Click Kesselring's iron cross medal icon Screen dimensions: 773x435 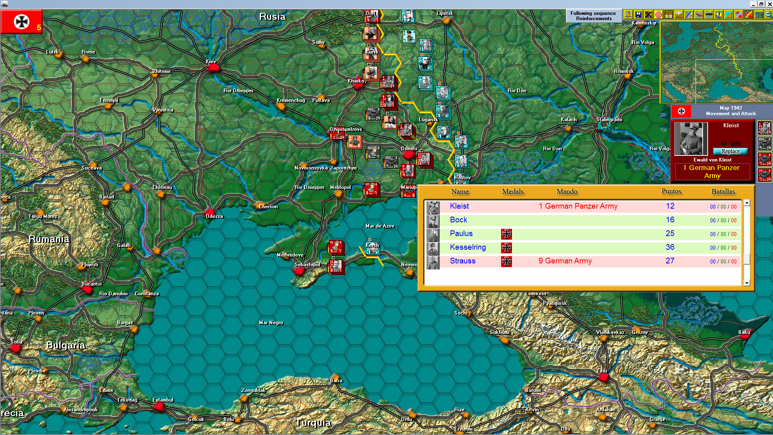507,248
